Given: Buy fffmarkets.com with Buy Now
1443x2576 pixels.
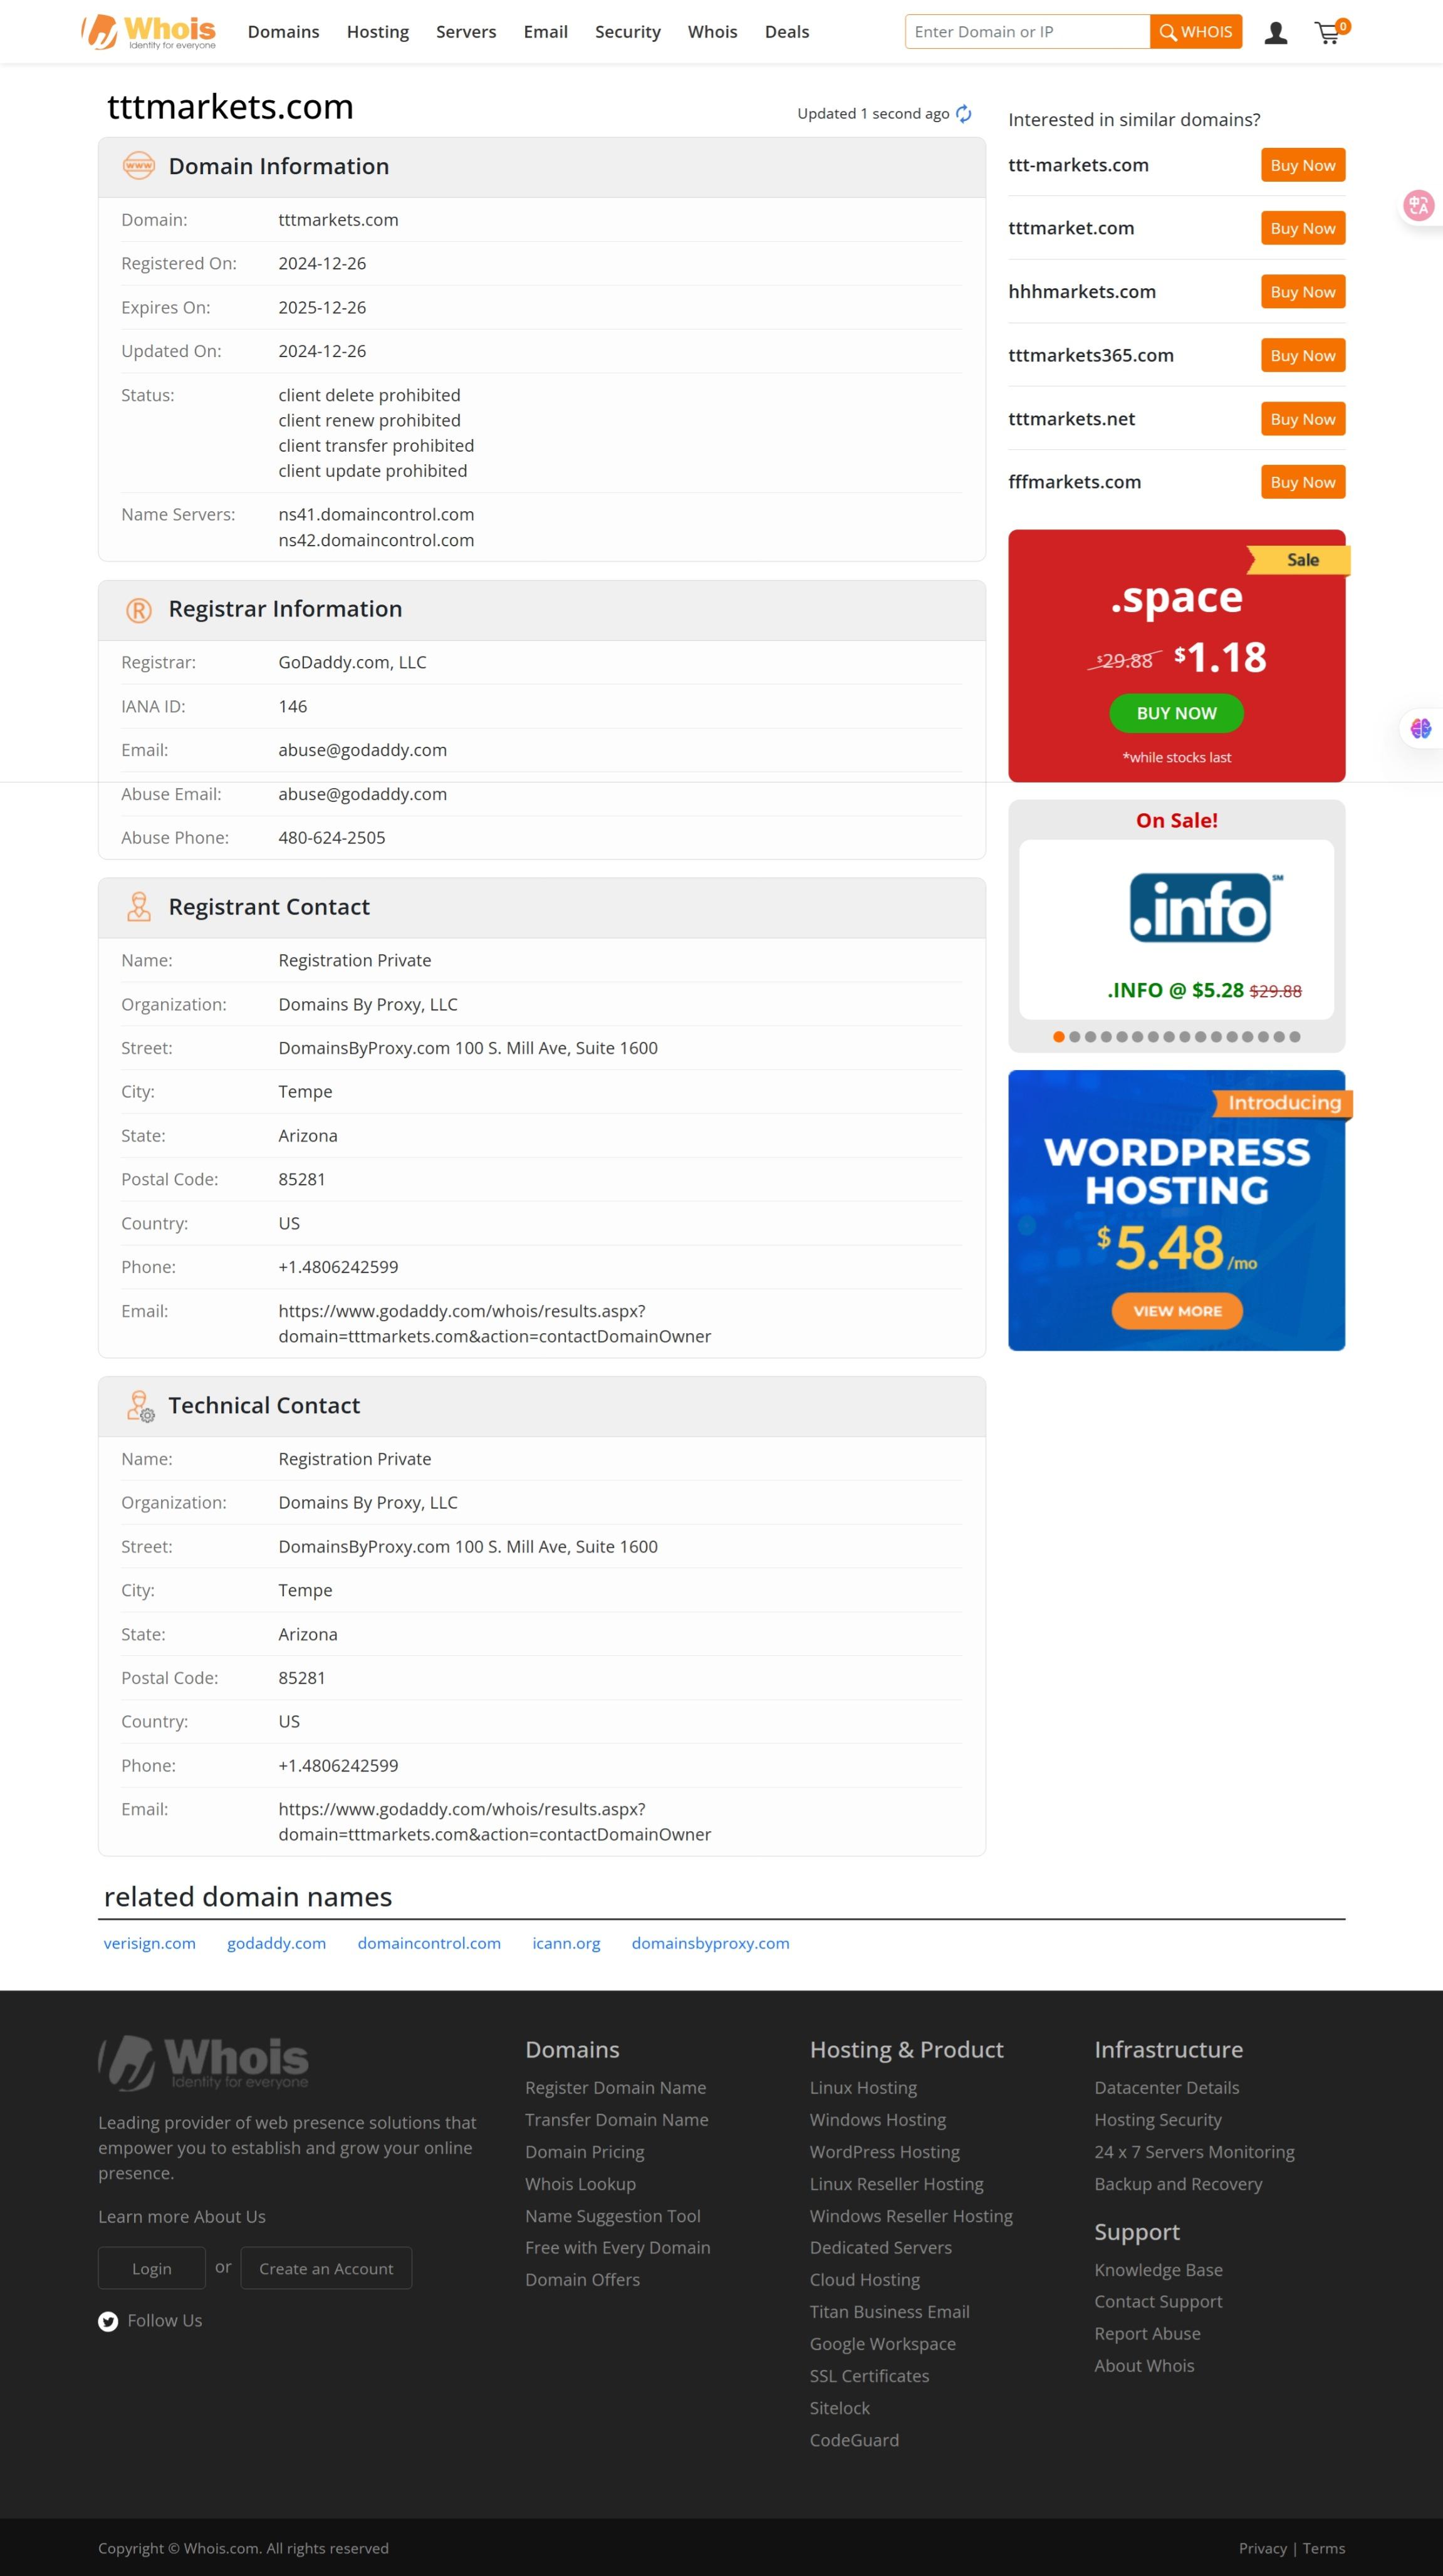Looking at the screenshot, I should pyautogui.click(x=1303, y=482).
